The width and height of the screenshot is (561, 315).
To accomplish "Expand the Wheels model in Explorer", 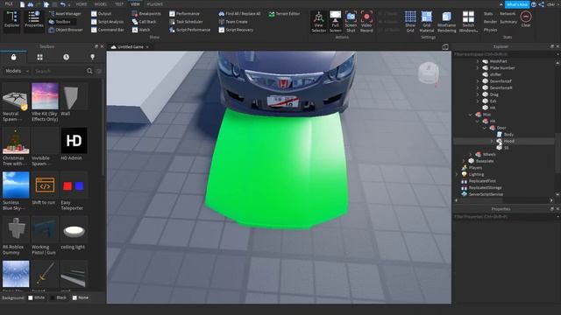I will pyautogui.click(x=470, y=155).
